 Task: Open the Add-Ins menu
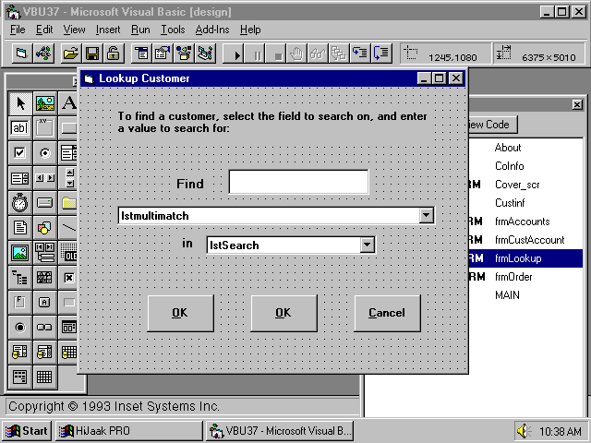211,30
